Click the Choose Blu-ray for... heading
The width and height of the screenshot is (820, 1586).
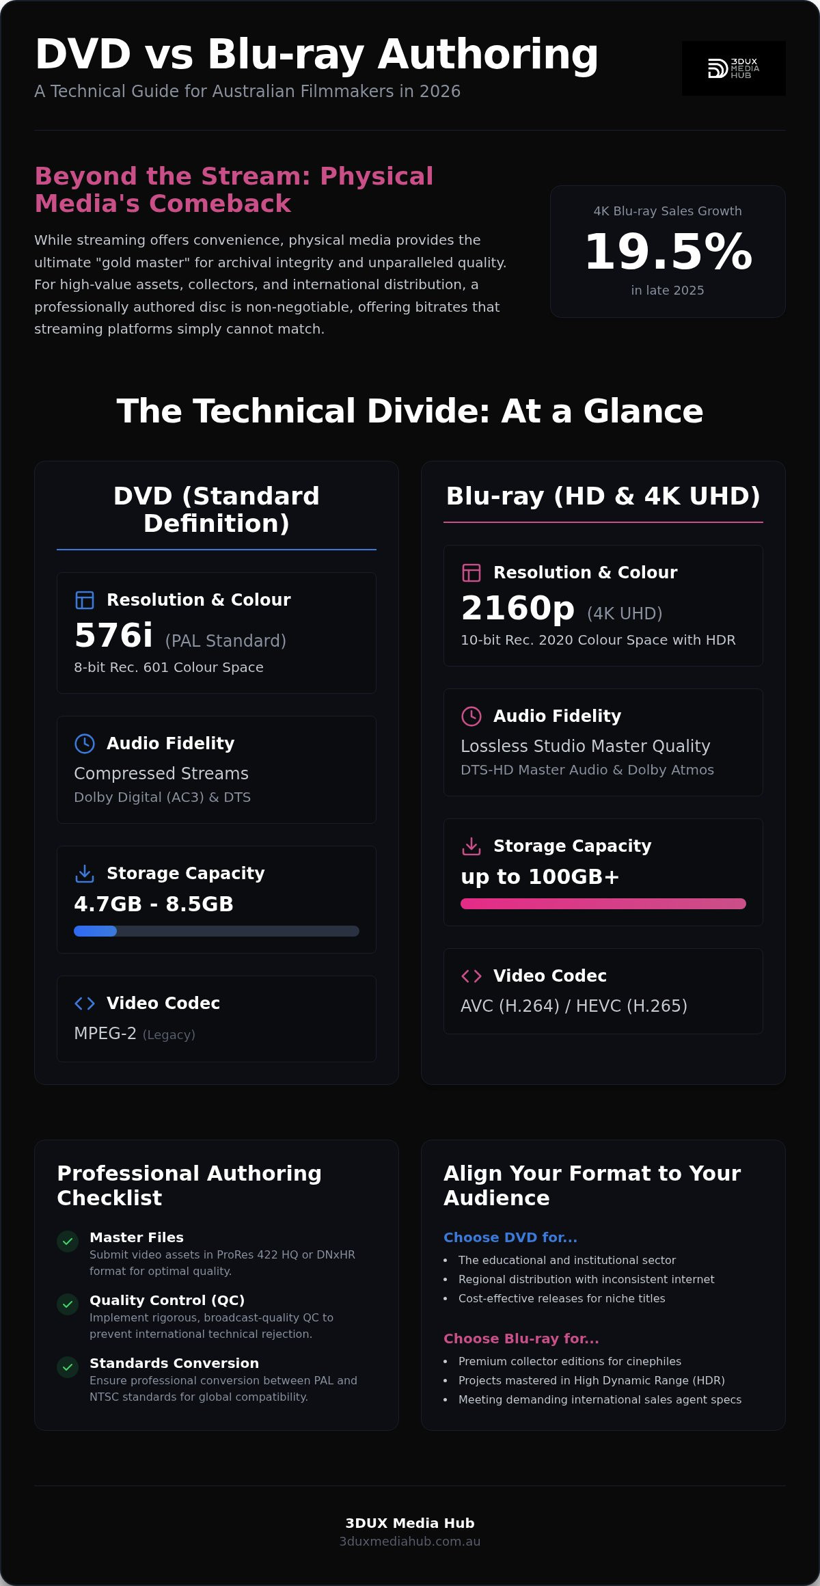tap(521, 1339)
